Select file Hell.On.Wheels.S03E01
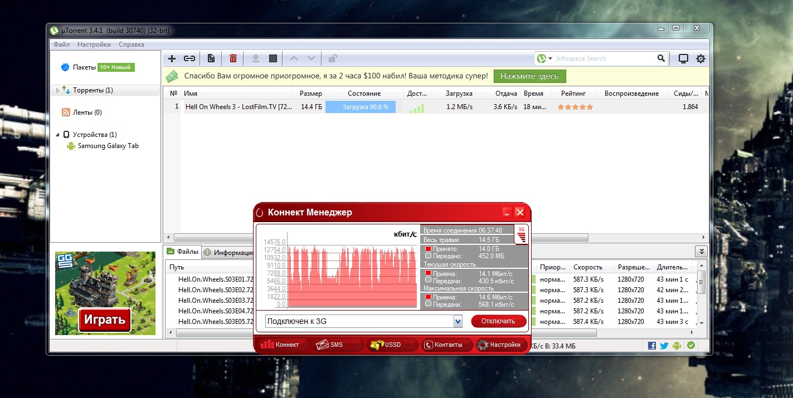 coord(216,279)
